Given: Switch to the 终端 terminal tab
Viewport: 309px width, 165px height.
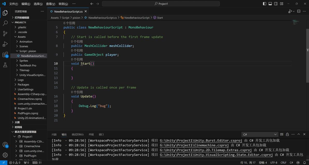Looking at the screenshot, I should click(91, 134).
